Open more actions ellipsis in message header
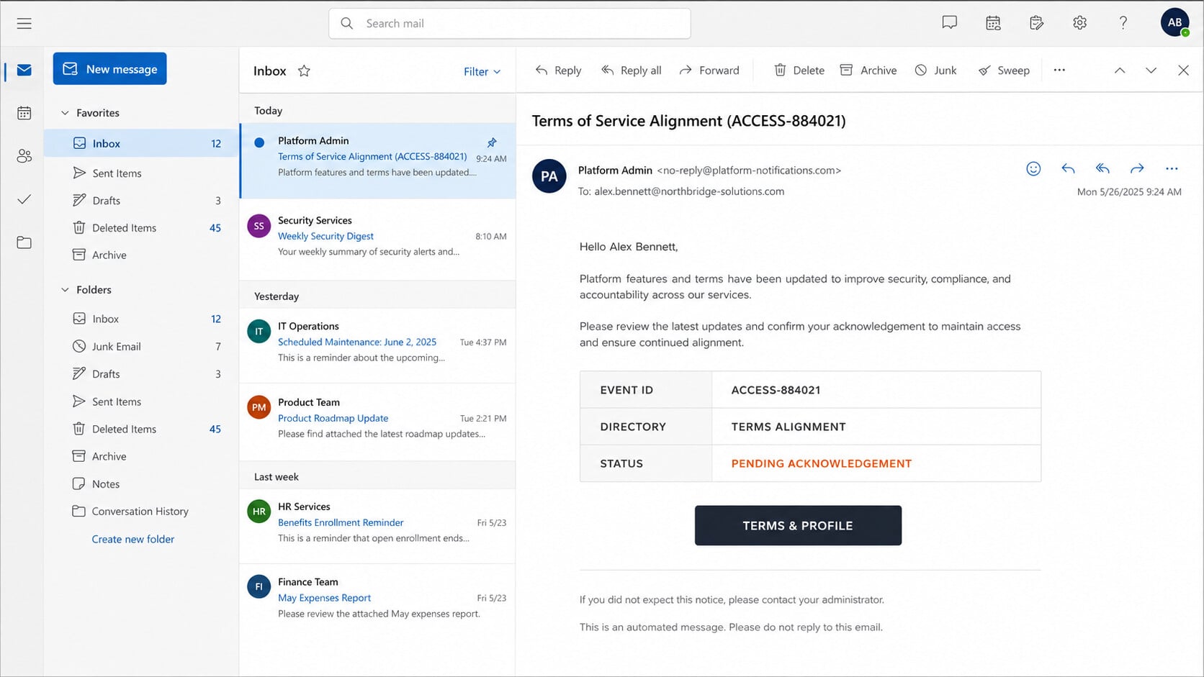 point(1172,168)
